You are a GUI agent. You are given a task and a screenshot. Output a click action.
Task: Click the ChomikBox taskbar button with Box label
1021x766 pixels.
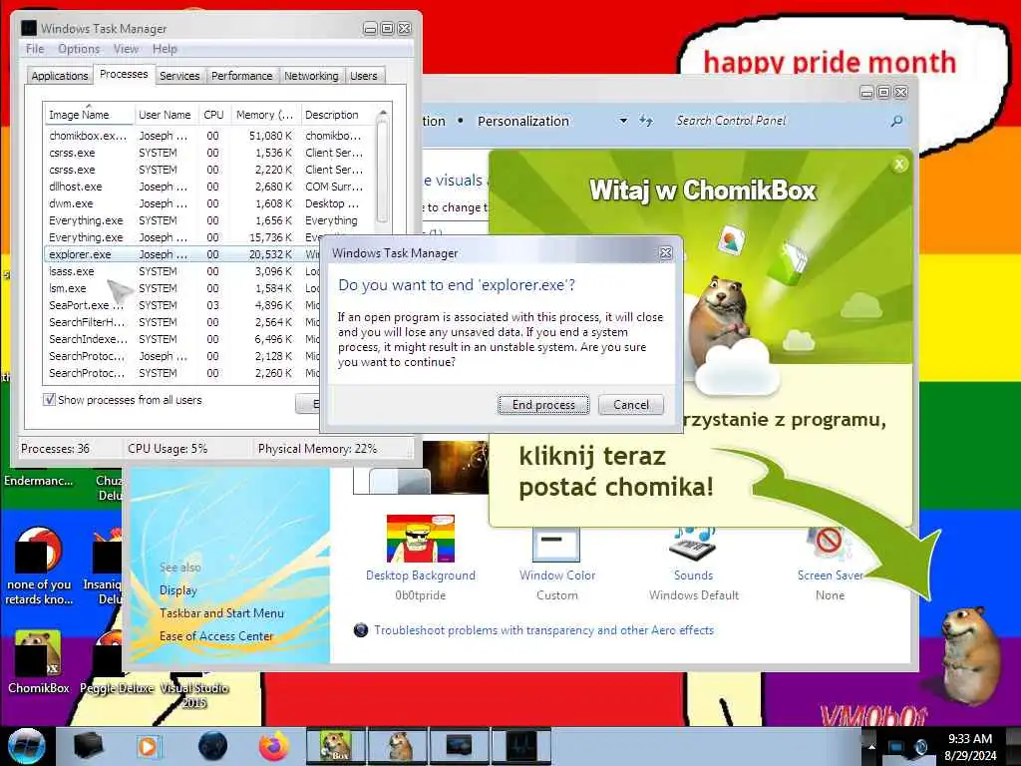pos(335,746)
